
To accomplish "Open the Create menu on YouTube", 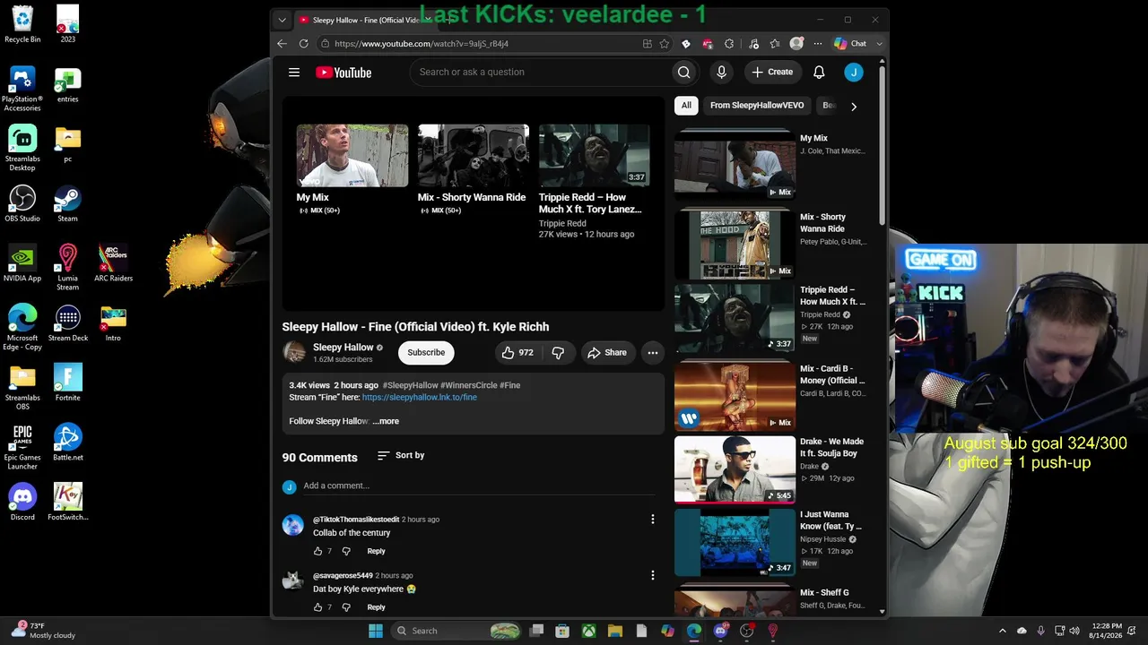I will coord(772,73).
